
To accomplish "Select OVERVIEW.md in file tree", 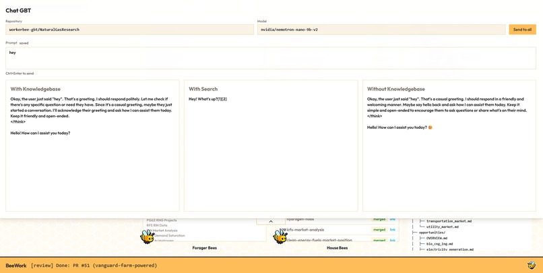I will (x=437, y=239).
